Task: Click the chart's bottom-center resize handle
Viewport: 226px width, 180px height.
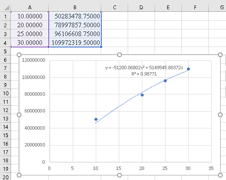Action: coord(119,175)
